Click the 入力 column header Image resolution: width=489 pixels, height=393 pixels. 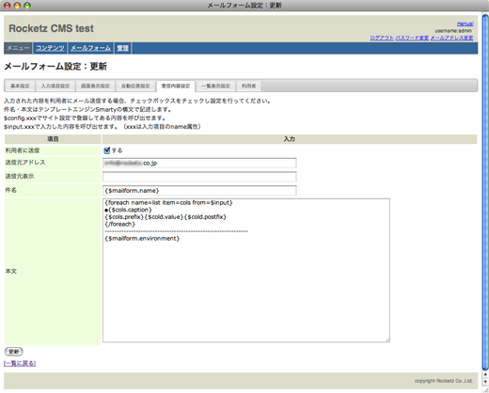click(x=290, y=139)
